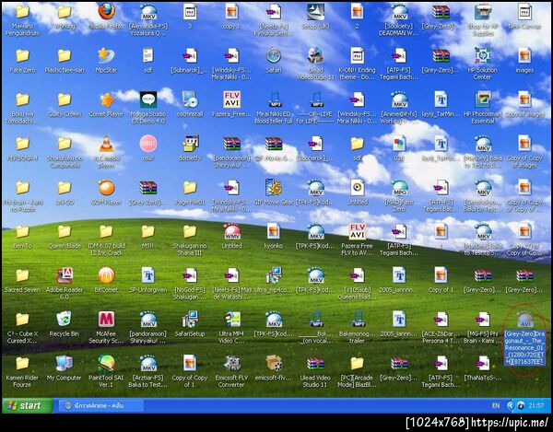553x432 pixels.
Task: Open the SP-Unforgiven font file
Action: 148,275
